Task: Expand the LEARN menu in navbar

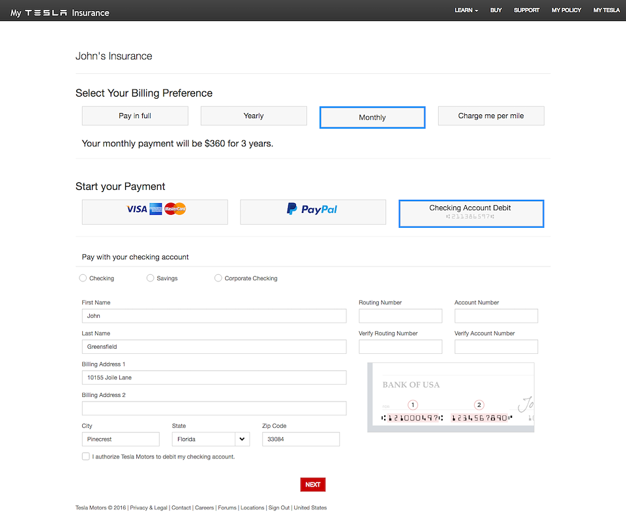Action: (x=466, y=10)
